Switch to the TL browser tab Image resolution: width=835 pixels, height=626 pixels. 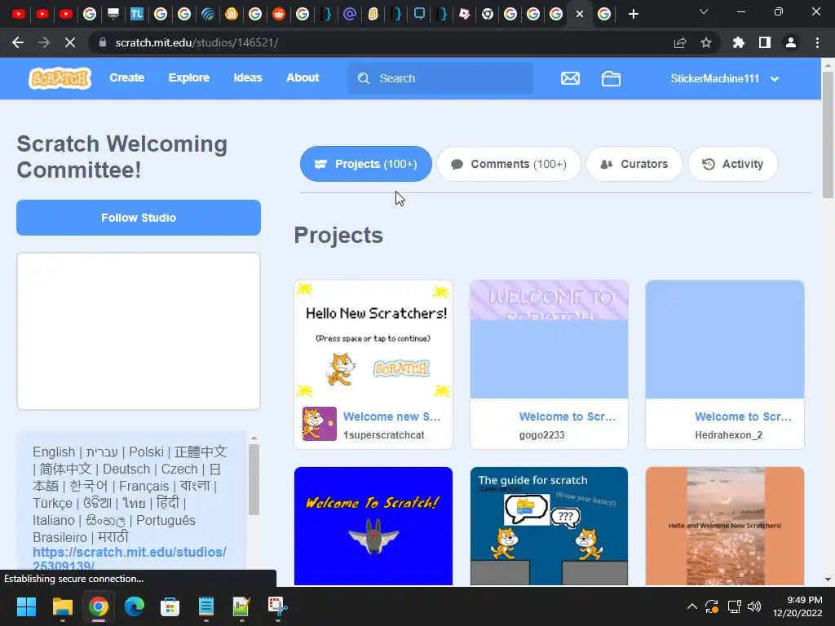136,14
